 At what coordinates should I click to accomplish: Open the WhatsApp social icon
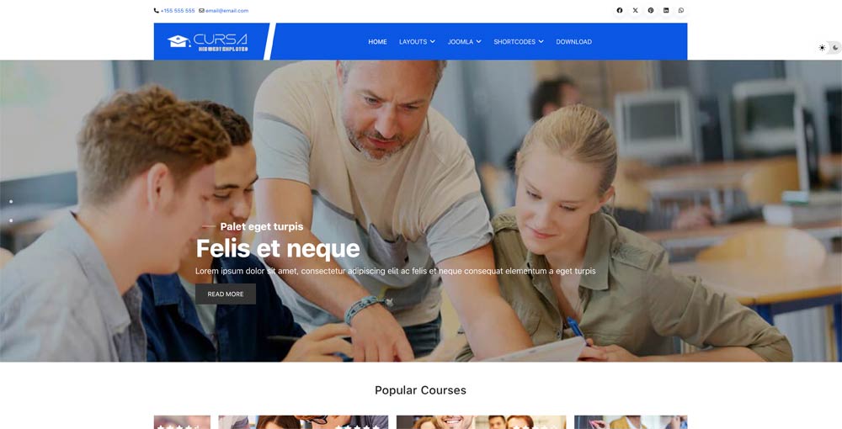click(x=681, y=10)
